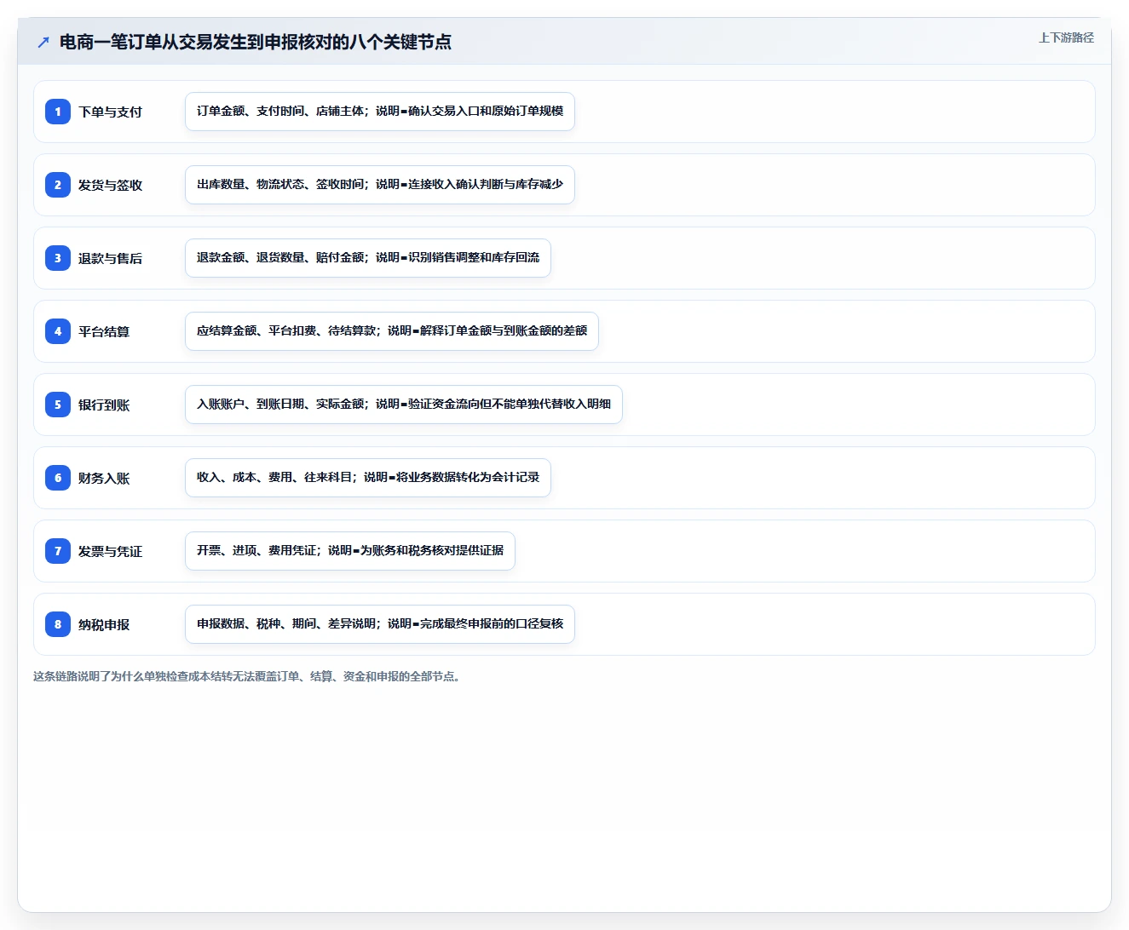Select step number 5 badge
This screenshot has height=930, width=1129.
(58, 405)
